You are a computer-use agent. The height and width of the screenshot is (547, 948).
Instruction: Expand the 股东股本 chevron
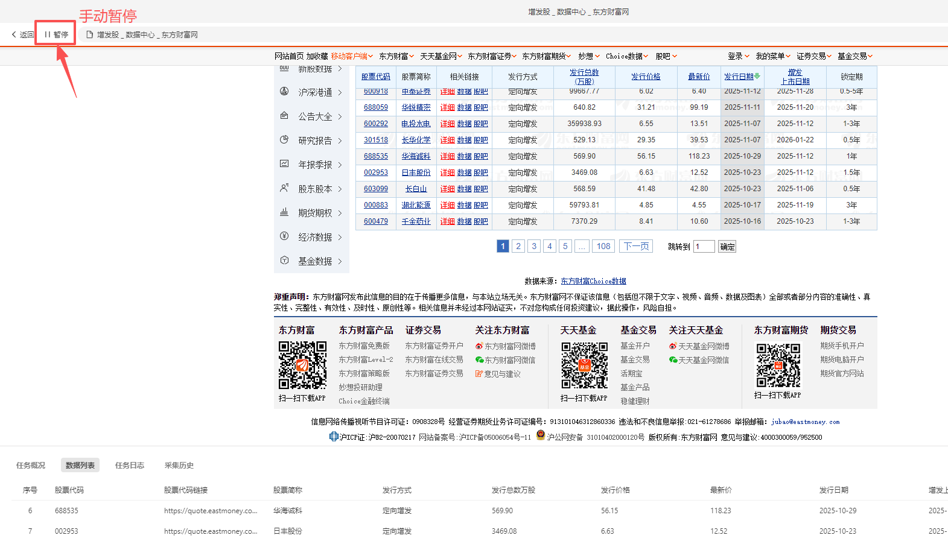(x=340, y=189)
